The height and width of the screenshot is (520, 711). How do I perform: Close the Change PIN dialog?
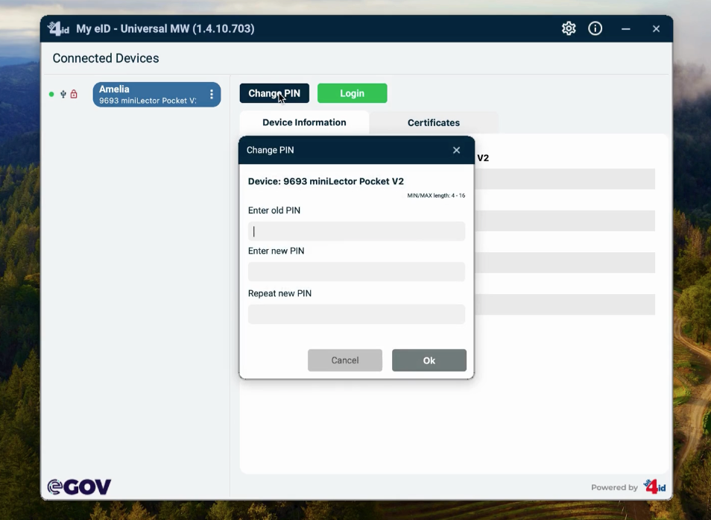456,150
